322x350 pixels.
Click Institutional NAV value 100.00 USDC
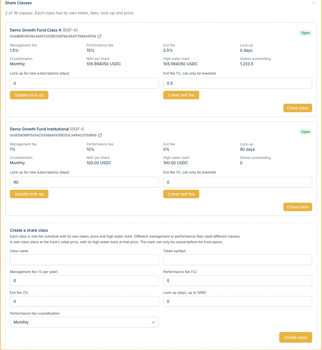(99, 163)
